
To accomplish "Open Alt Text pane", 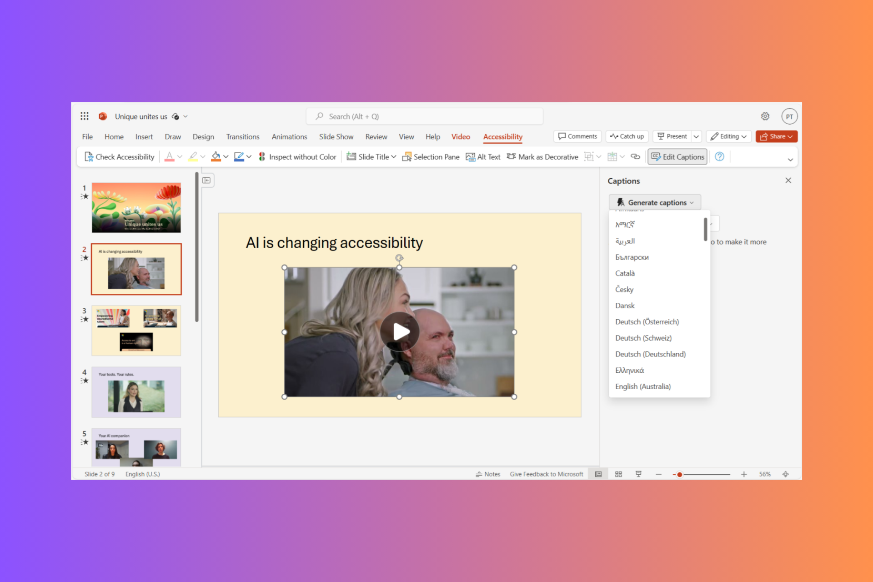I will [483, 157].
